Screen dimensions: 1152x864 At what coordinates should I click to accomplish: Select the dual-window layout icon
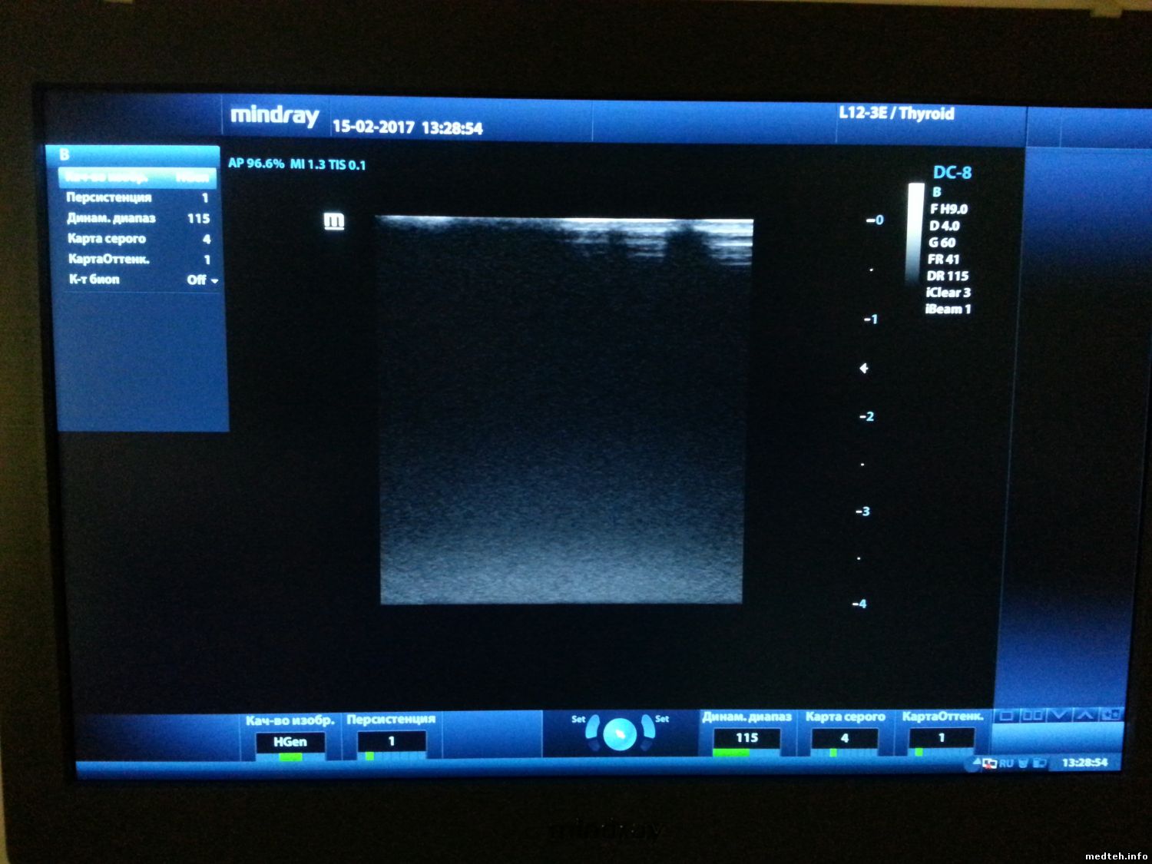(1032, 716)
